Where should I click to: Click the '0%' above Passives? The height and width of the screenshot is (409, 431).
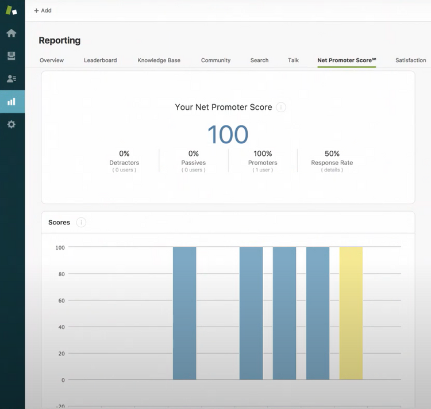(194, 154)
